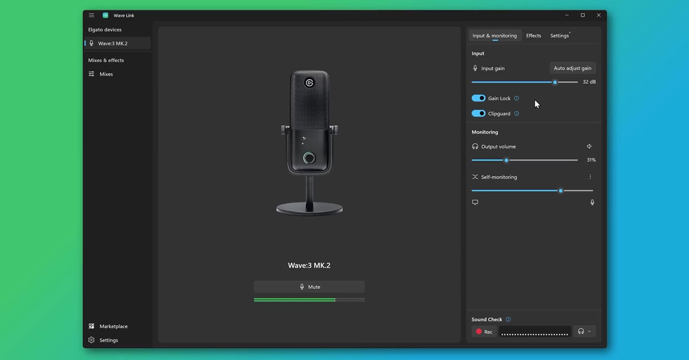Mute output with the speaker icon
The height and width of the screenshot is (360, 689).
589,147
